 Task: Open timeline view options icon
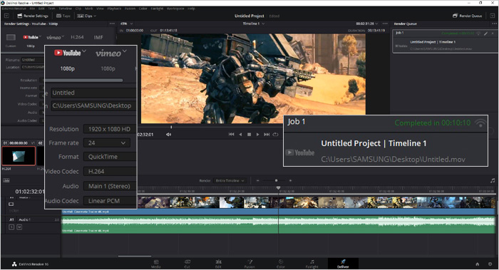6,180
